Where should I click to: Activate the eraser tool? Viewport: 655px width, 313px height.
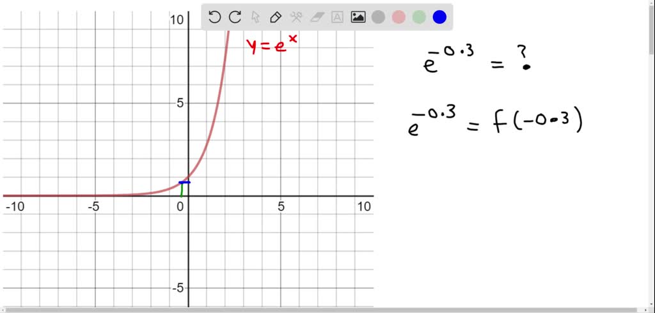click(317, 17)
